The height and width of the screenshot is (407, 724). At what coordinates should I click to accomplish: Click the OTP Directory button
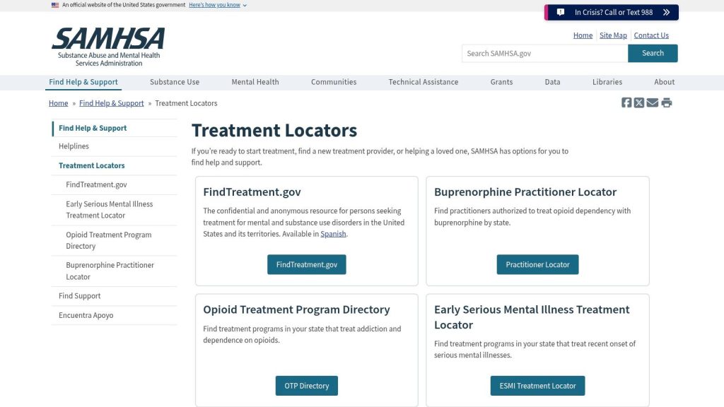[x=307, y=386]
